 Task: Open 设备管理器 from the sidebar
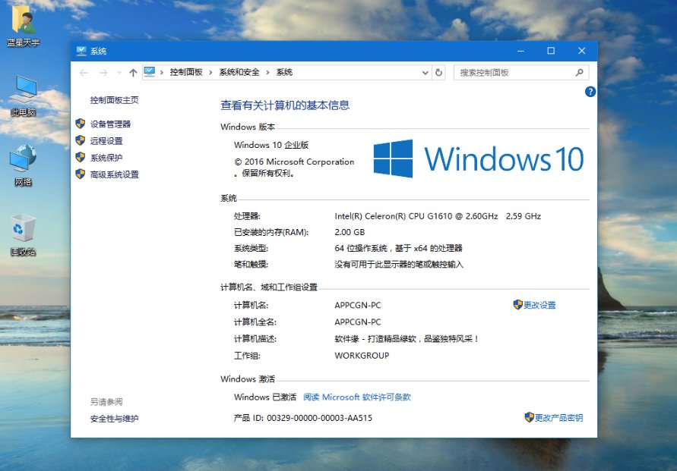(x=110, y=124)
